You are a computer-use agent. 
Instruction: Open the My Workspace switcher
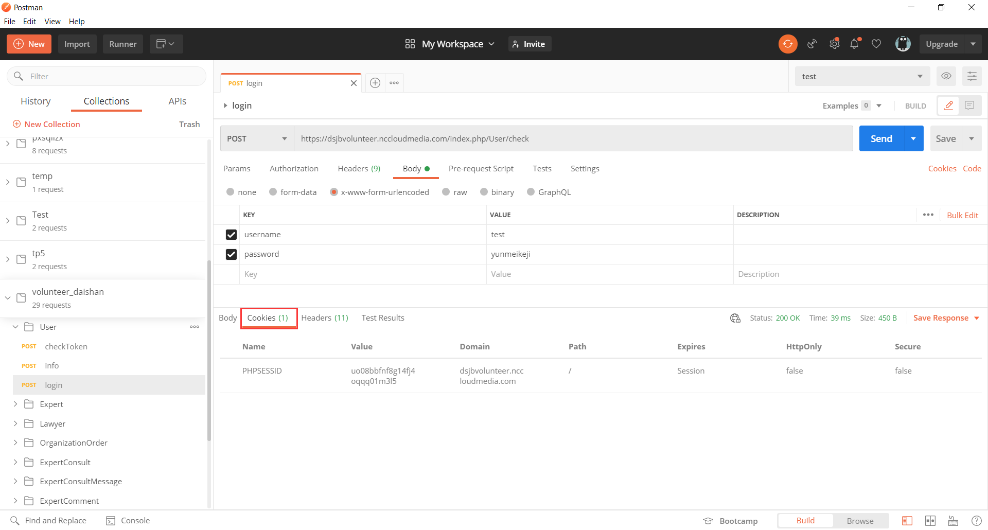click(458, 44)
